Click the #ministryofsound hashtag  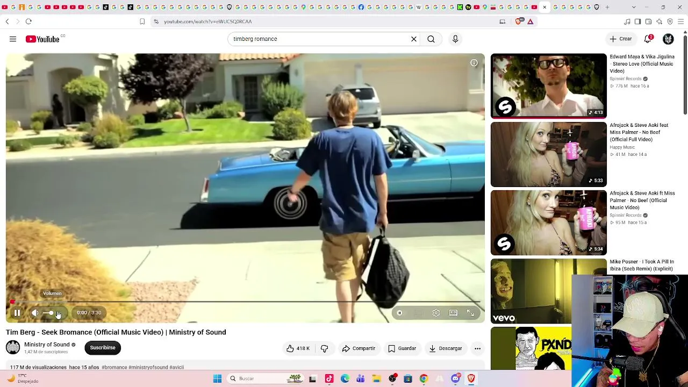click(x=148, y=368)
